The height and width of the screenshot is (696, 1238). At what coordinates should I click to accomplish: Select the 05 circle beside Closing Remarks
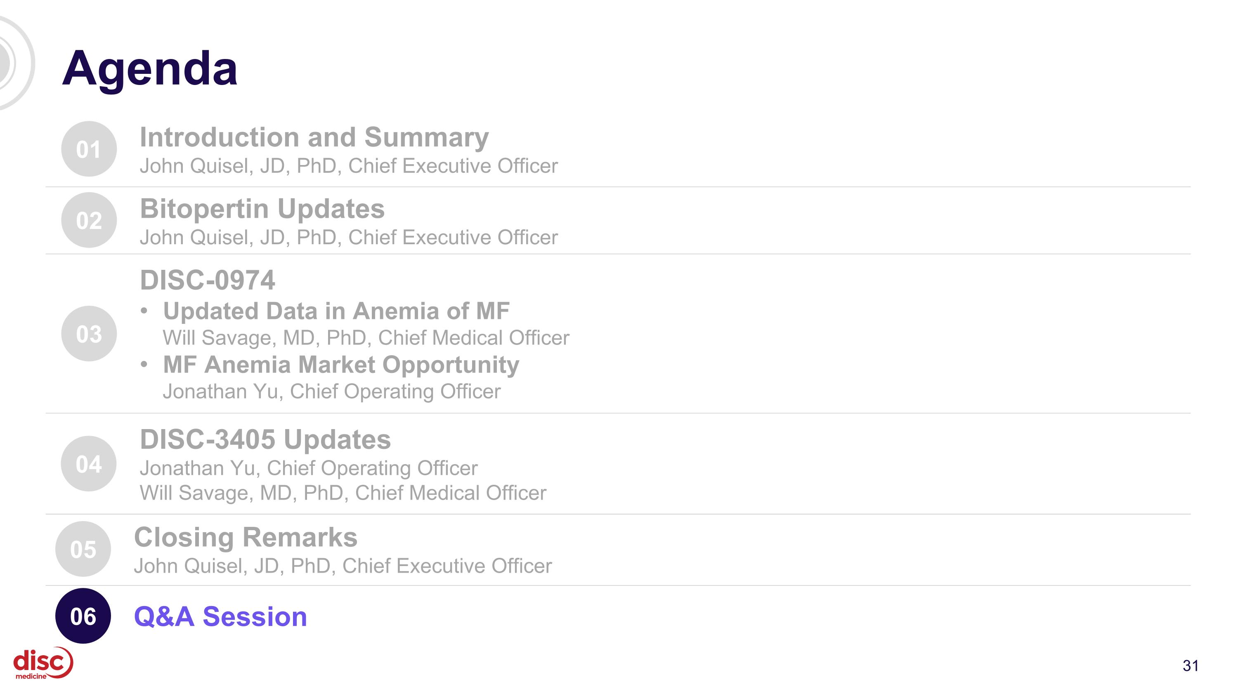coord(83,549)
